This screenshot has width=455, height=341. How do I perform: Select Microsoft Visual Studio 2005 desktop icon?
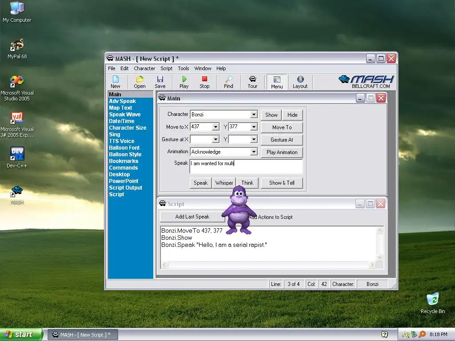(17, 88)
